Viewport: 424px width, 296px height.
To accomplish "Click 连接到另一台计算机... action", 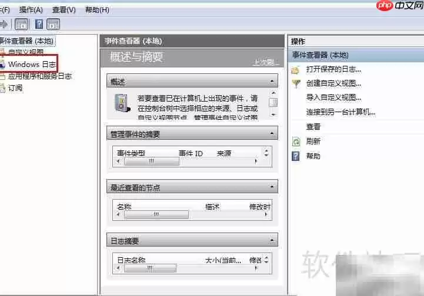I will point(340,112).
